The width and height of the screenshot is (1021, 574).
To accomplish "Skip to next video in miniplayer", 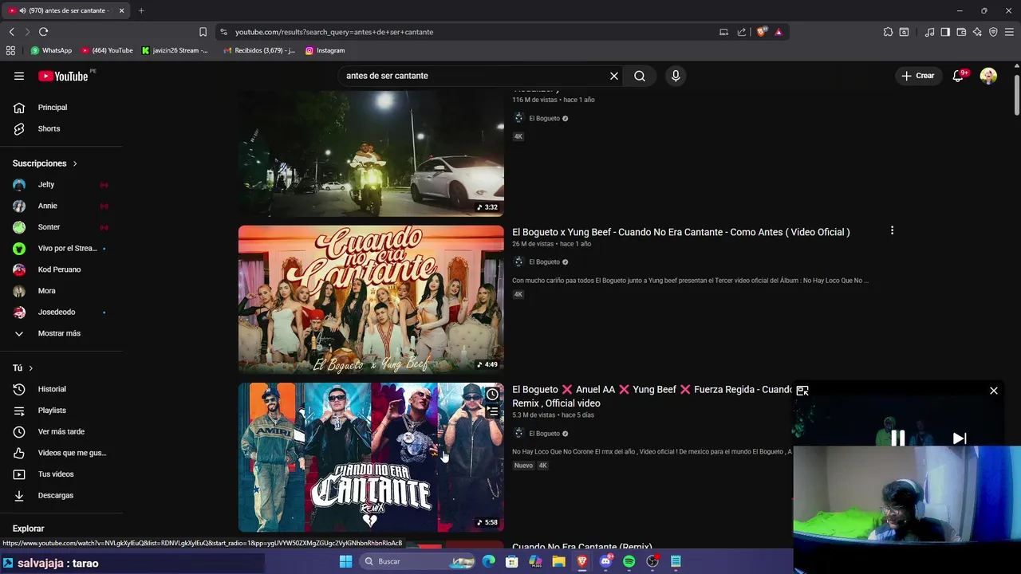I will pyautogui.click(x=960, y=438).
